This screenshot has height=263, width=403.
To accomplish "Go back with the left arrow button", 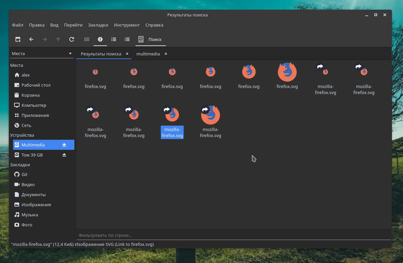I will 31,39.
